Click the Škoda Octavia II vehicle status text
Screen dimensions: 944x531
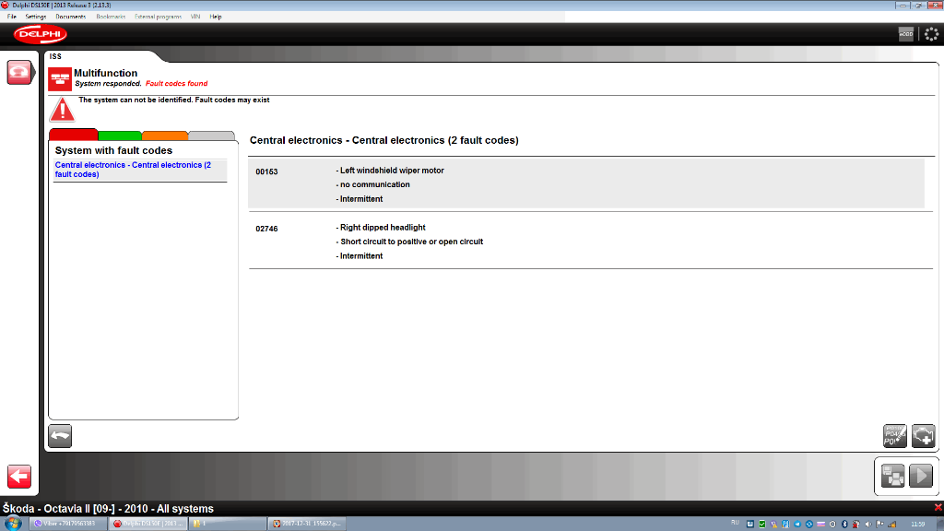pyautogui.click(x=109, y=509)
